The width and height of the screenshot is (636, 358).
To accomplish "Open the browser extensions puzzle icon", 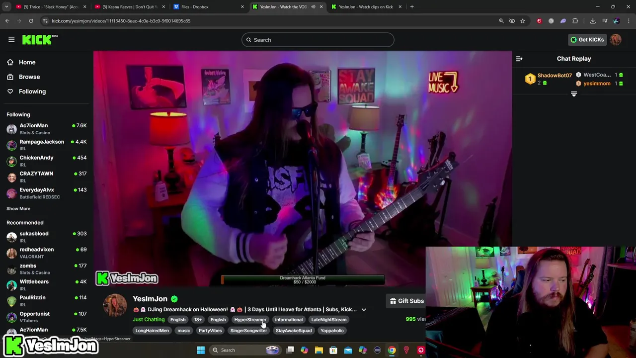I will pyautogui.click(x=575, y=21).
